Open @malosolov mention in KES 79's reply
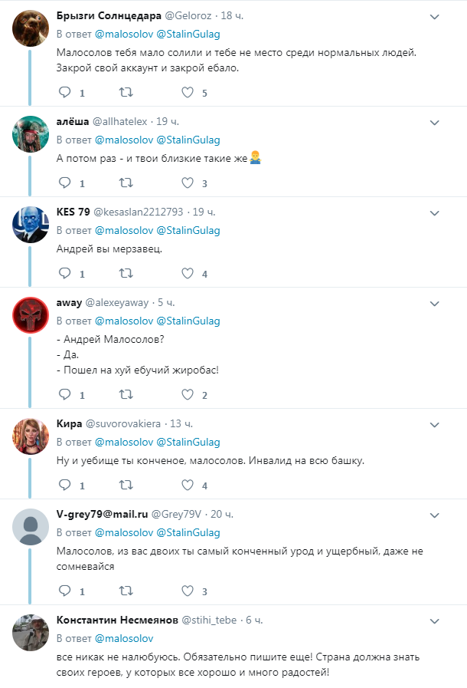The height and width of the screenshot is (688, 467). coord(122,230)
